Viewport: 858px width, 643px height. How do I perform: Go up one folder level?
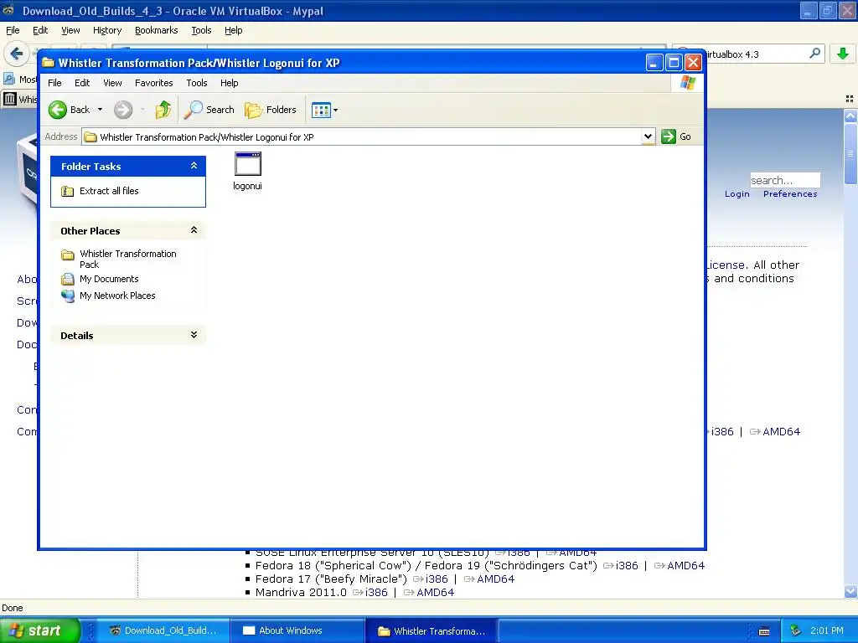tap(163, 110)
